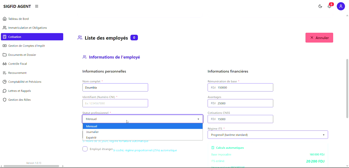Click the Contrôle Fiscal glasses icon
Screen dimensions: 349x168
[4, 63]
